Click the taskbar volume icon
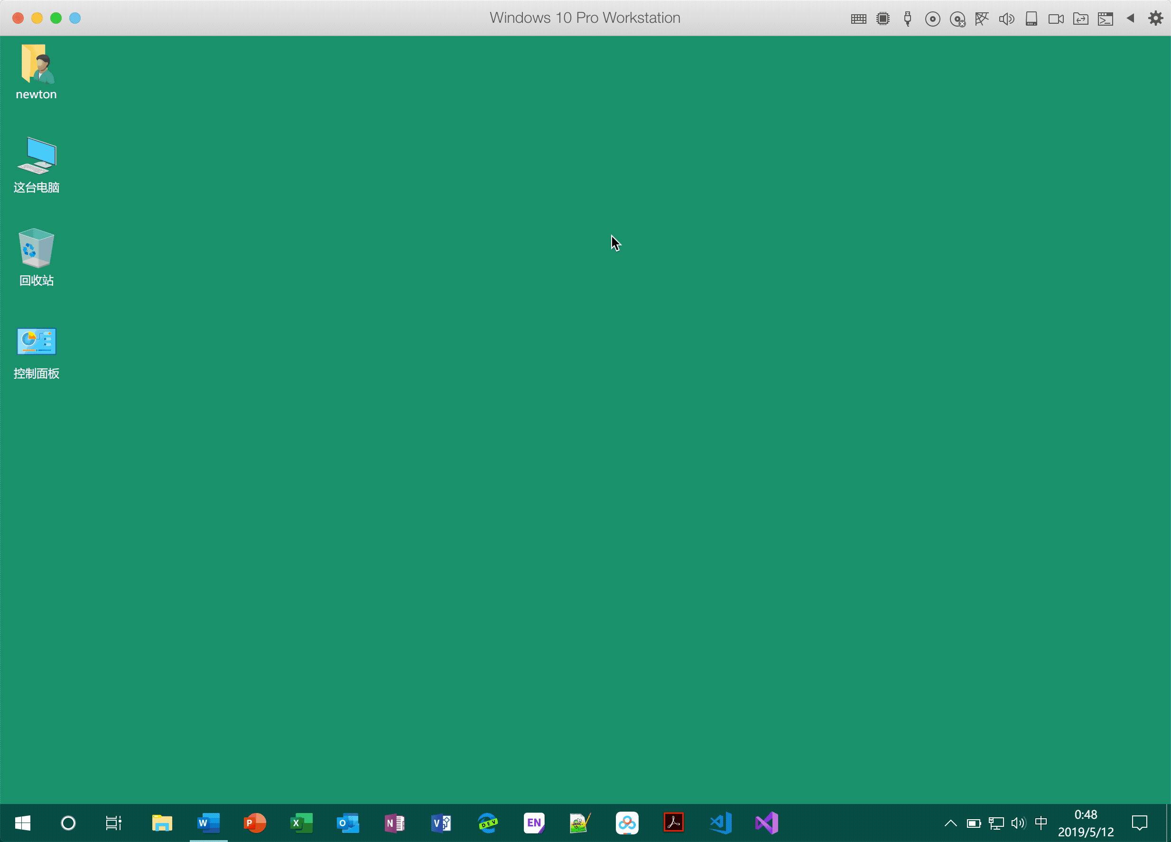1171x842 pixels. [1018, 823]
